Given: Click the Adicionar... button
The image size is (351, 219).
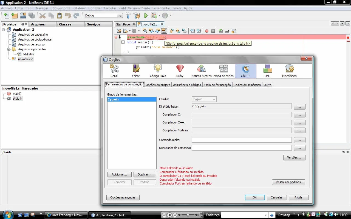Looking at the screenshot, I should (x=119, y=174).
